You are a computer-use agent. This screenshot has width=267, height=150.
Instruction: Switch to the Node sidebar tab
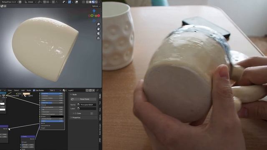(100, 96)
